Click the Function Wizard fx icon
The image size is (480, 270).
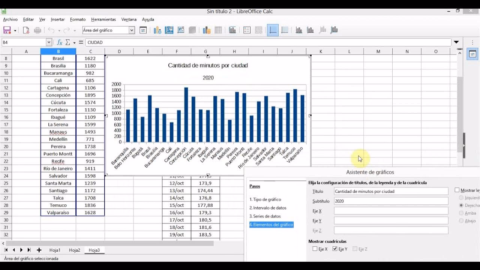60,42
